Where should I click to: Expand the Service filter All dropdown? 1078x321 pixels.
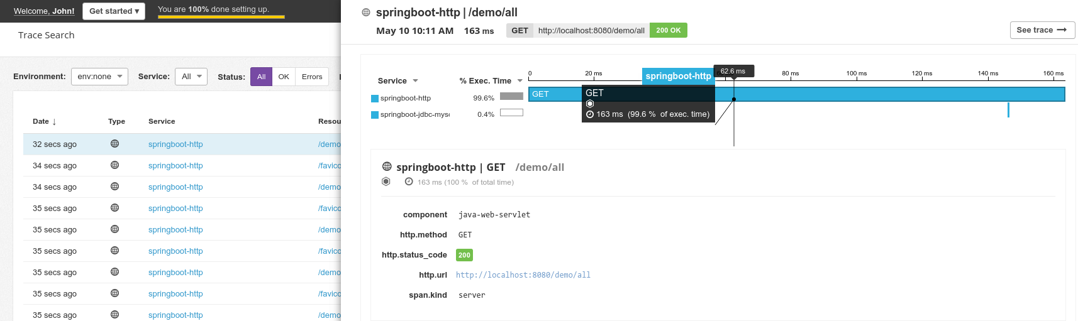click(191, 77)
